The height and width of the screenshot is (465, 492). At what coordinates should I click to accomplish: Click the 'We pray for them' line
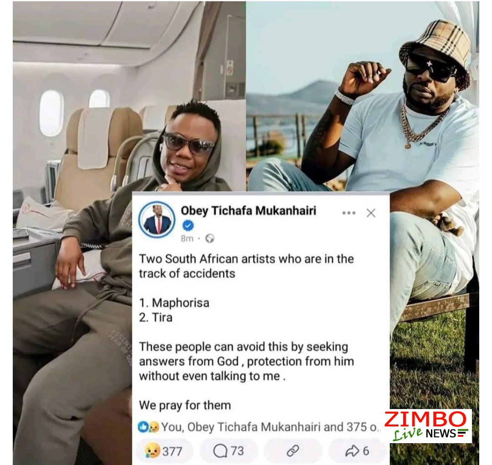pos(185,405)
